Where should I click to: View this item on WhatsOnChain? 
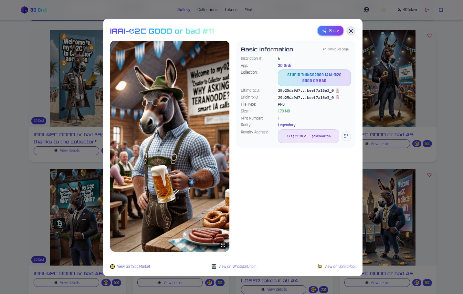pos(234,267)
